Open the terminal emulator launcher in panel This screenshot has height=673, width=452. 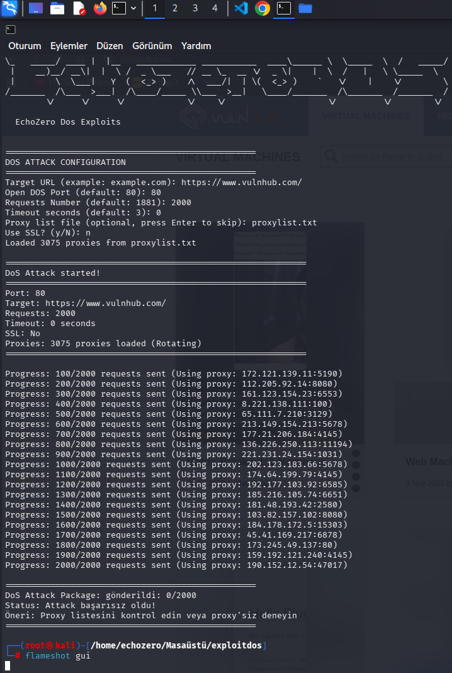pyautogui.click(x=119, y=8)
